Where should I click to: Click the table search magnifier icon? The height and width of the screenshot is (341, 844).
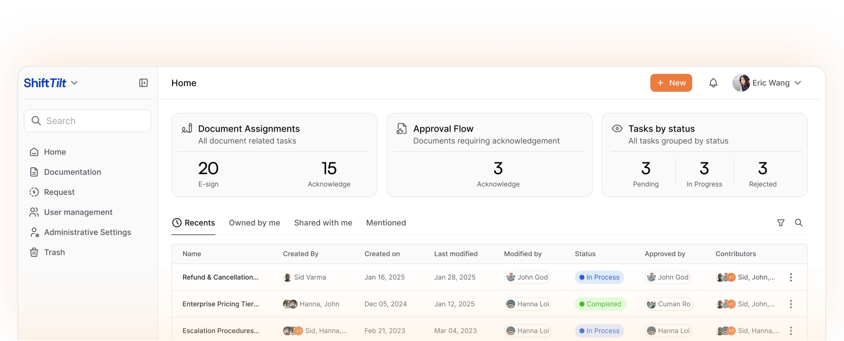(x=799, y=223)
